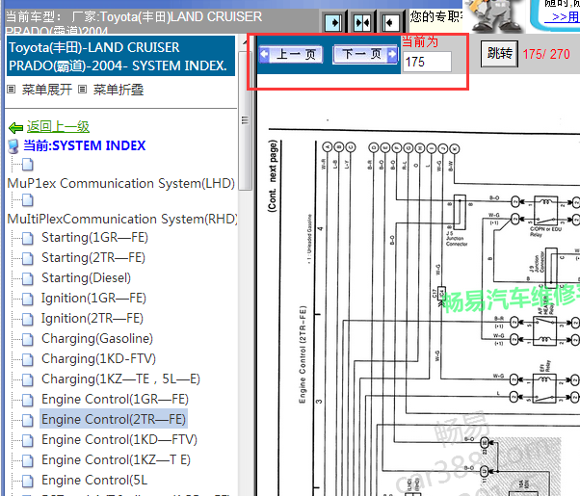Go to previous page 上一页
Viewport: 580px width, 496px height.
291,54
